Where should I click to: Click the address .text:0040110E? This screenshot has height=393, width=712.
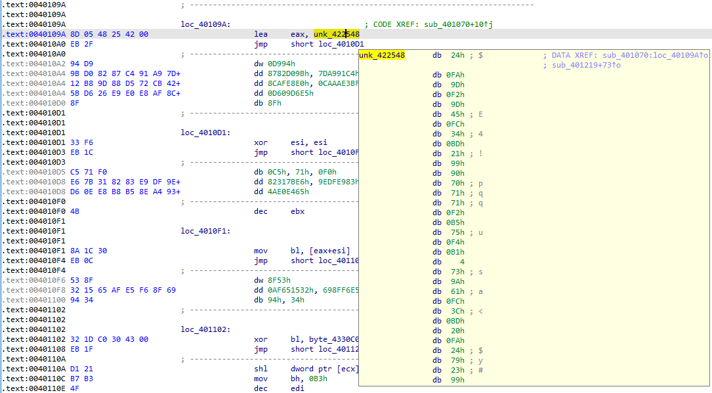35,388
